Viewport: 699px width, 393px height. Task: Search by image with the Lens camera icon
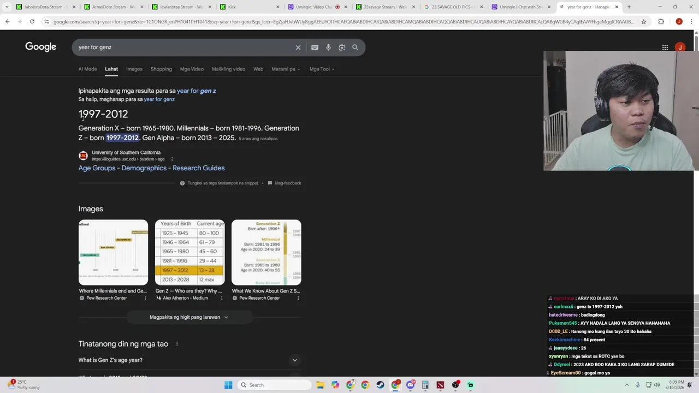click(x=342, y=47)
